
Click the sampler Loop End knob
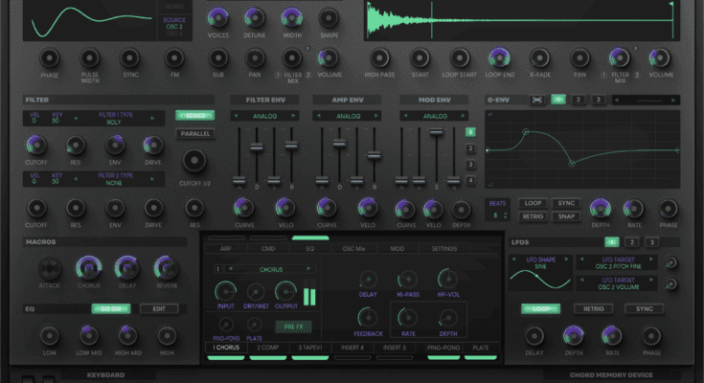pos(499,58)
